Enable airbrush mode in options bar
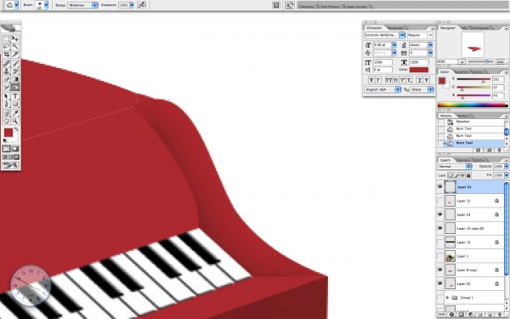 [x=141, y=5]
